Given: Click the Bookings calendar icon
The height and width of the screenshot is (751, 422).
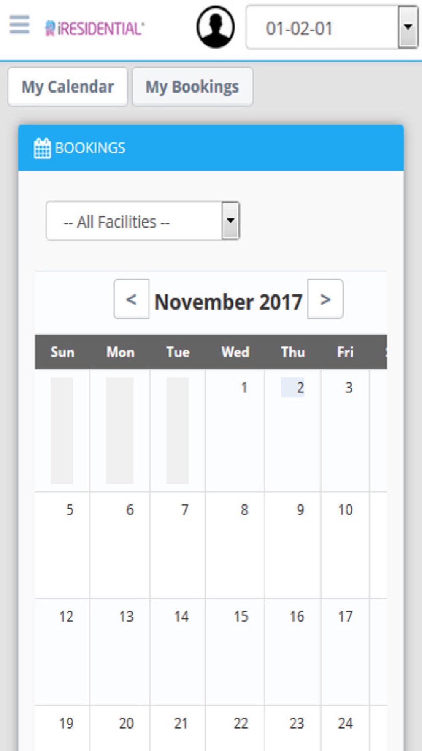Looking at the screenshot, I should pyautogui.click(x=42, y=148).
